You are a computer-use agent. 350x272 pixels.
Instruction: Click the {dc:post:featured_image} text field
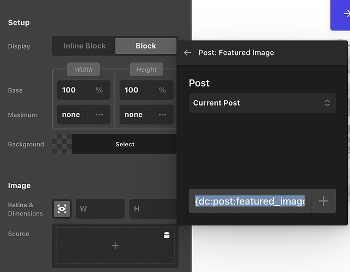pos(249,201)
